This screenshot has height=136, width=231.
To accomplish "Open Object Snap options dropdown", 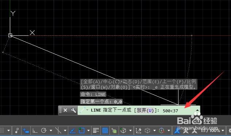I will (x=88, y=131).
